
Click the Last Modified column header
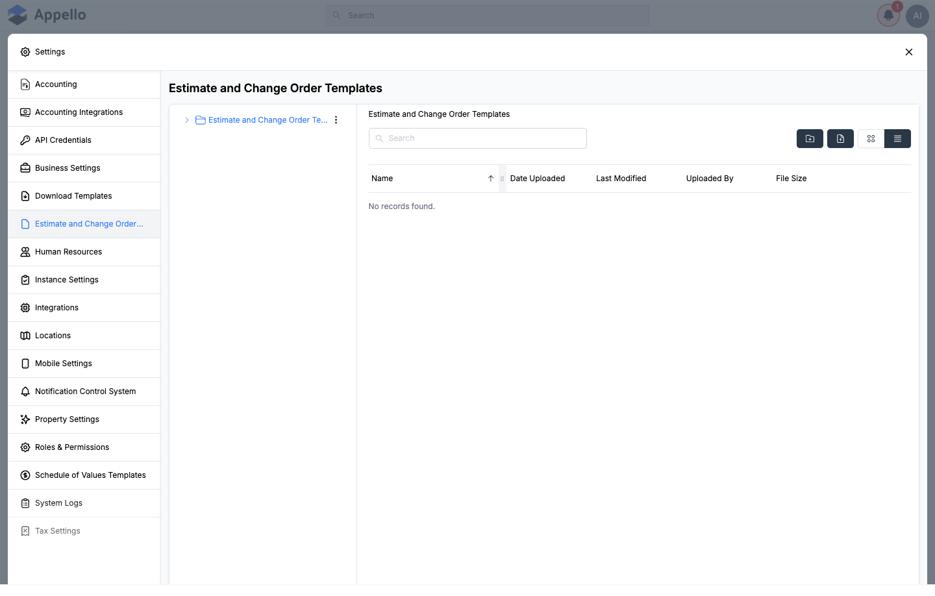coord(621,179)
